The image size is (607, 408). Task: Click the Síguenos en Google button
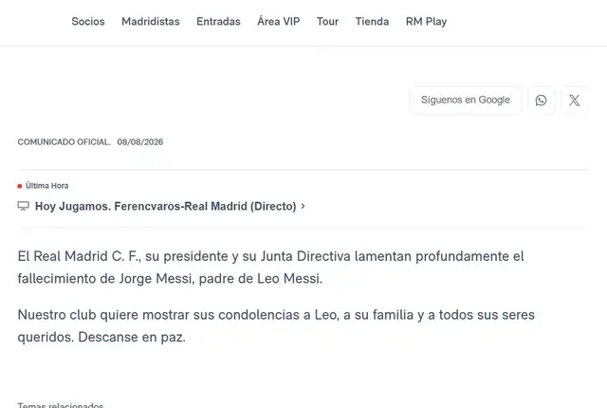click(x=466, y=101)
